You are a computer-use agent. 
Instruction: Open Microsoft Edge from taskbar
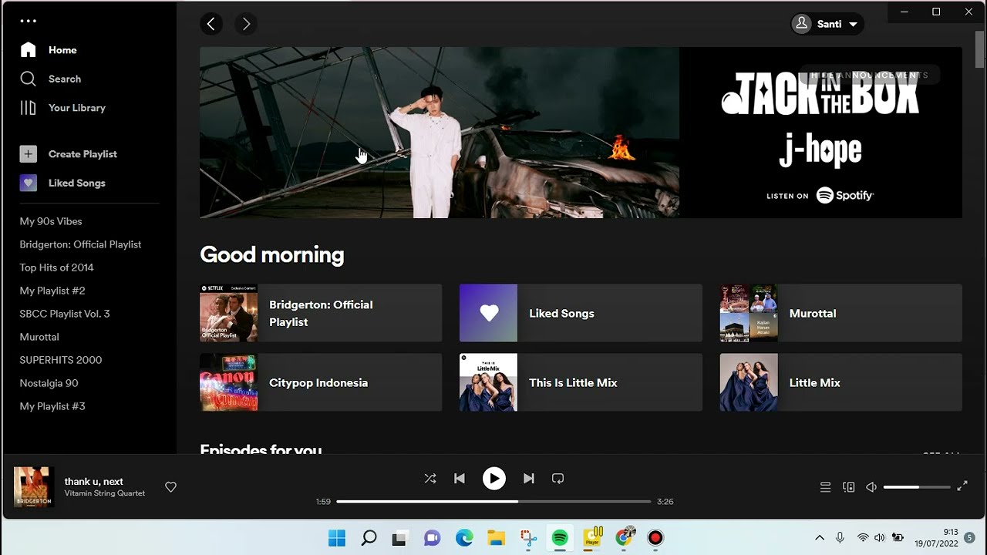coord(464,538)
